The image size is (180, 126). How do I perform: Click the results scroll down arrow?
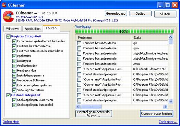171,101
